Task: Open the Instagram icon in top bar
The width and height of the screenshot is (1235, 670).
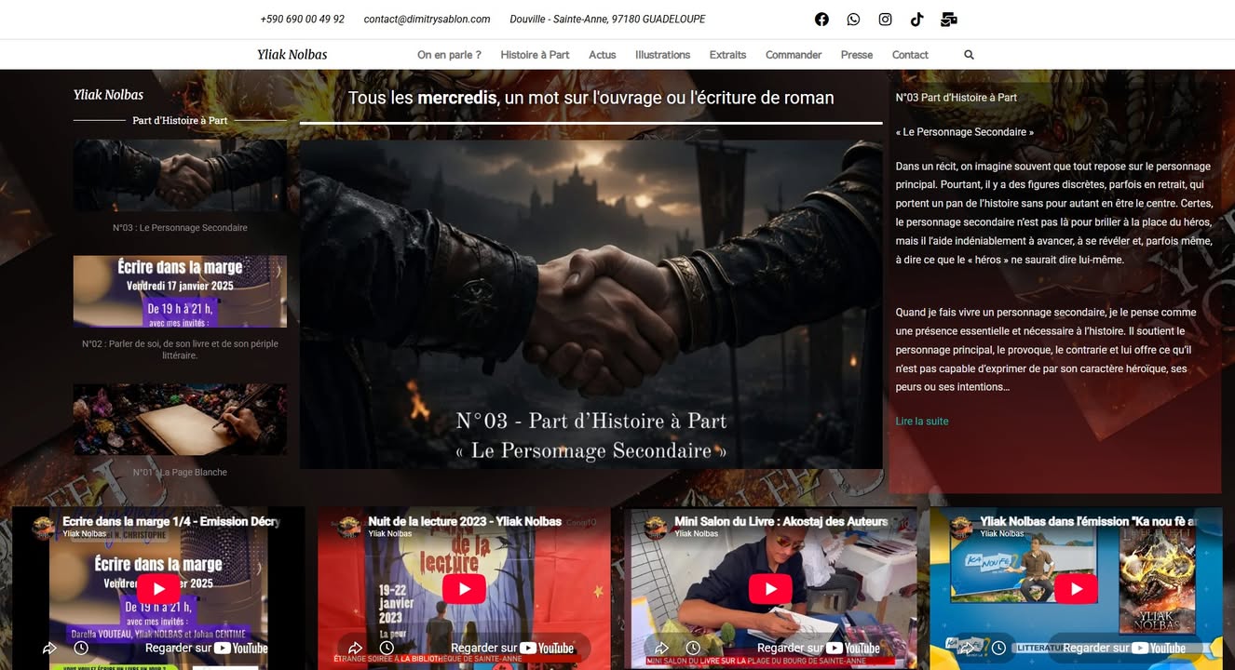Action: [x=885, y=20]
